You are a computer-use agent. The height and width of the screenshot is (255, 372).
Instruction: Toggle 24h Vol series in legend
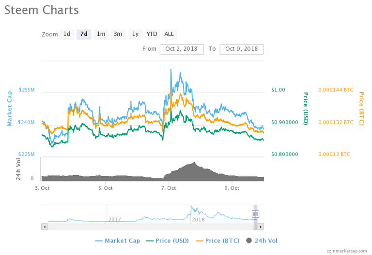[262, 241]
